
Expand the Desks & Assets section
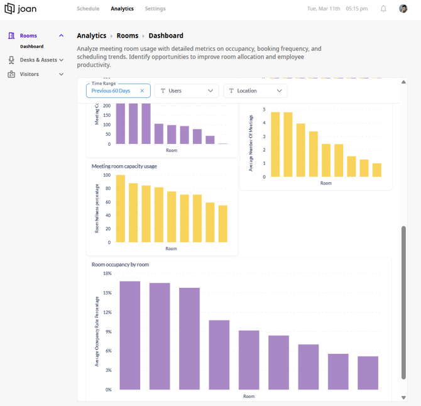[x=61, y=60]
